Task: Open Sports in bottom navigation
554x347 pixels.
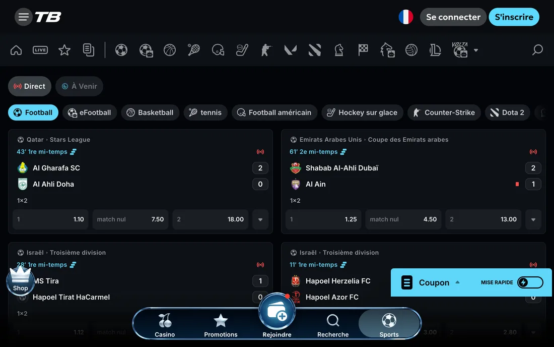Action: (389, 324)
